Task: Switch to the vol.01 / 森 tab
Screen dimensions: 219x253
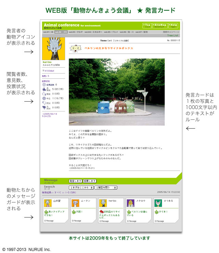Action: 48,32
